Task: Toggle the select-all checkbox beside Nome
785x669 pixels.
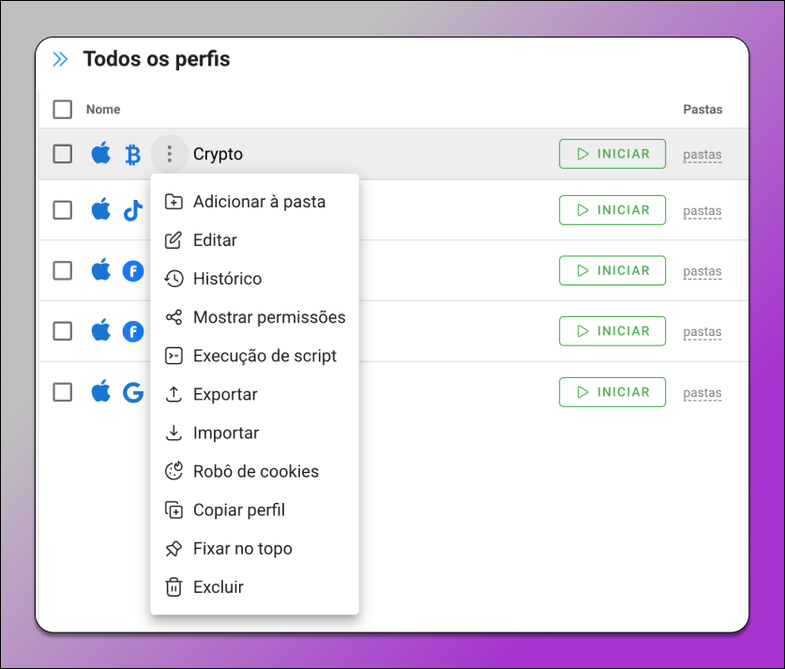Action: (x=63, y=109)
